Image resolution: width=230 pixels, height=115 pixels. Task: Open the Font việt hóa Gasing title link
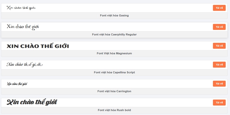(x=114, y=16)
